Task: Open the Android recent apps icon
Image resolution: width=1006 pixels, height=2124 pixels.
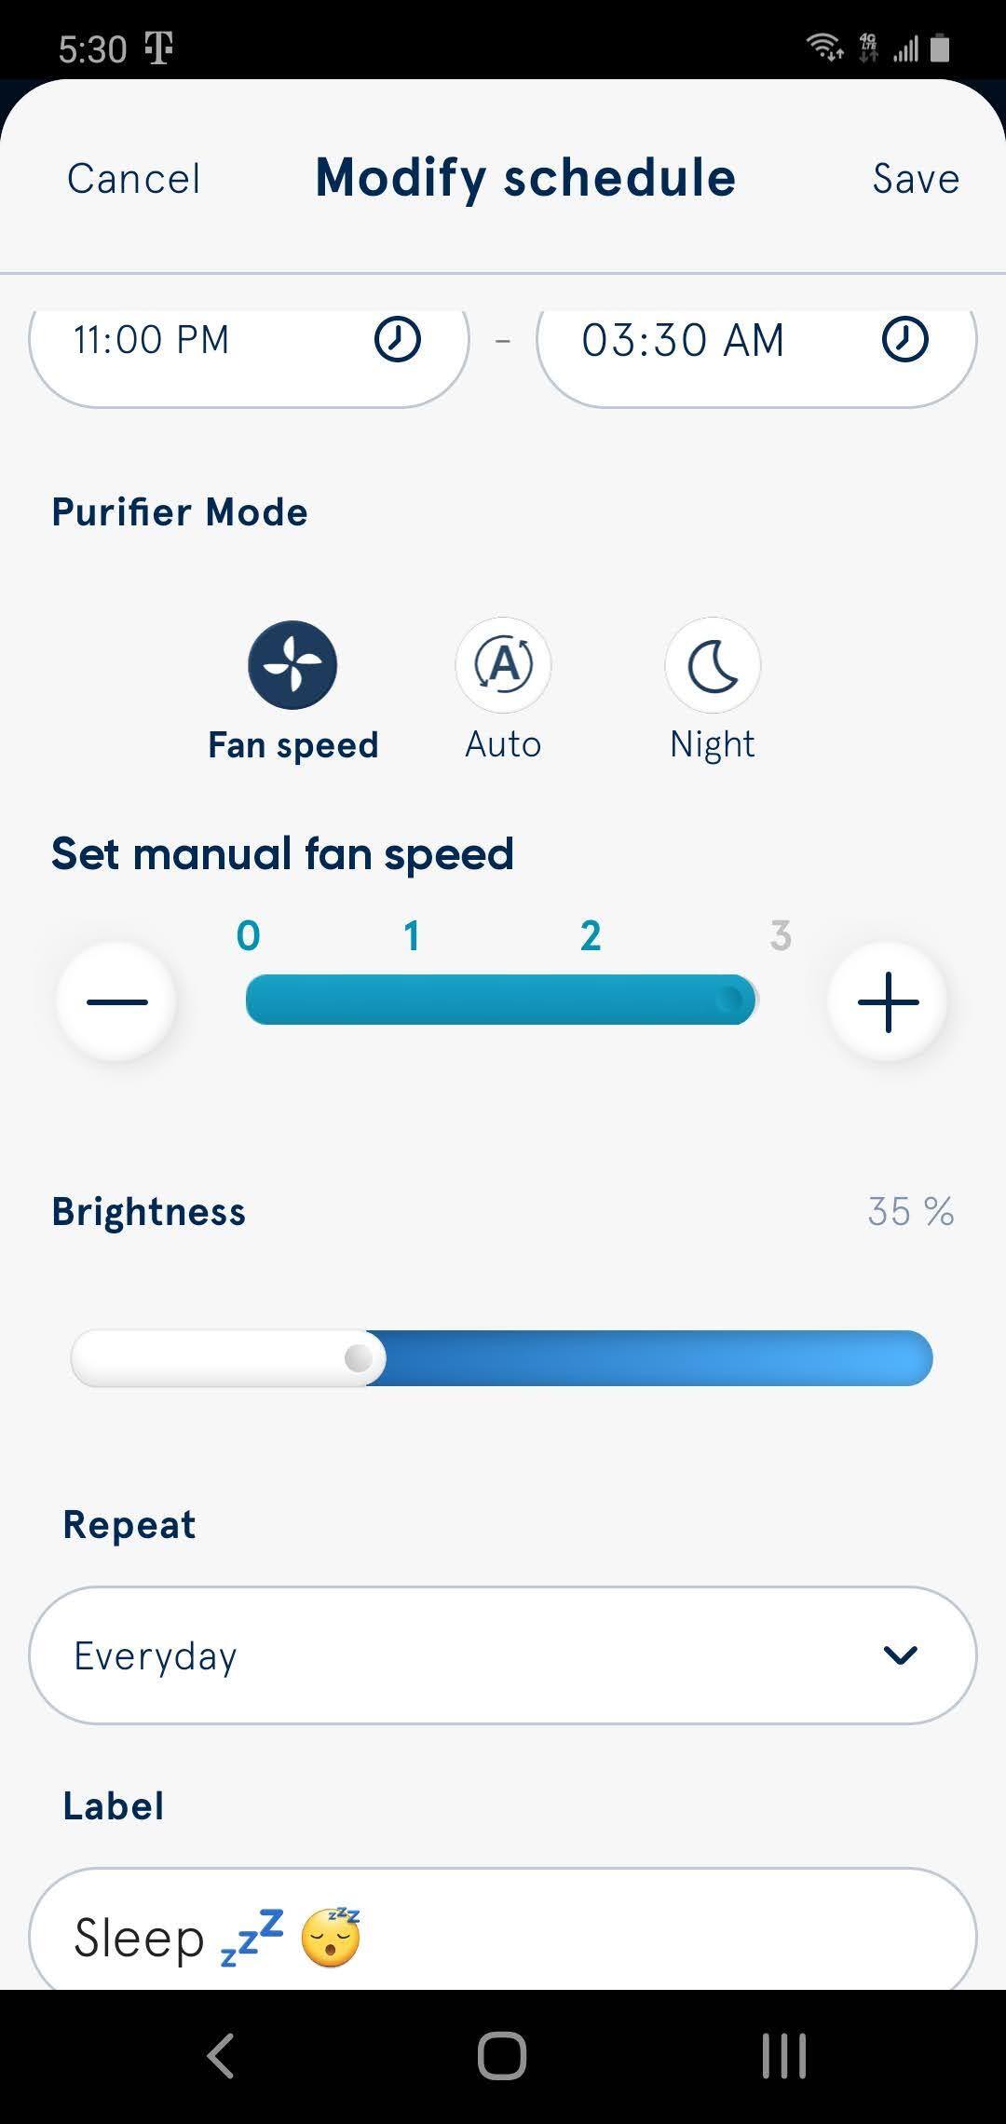Action: 783,2056
